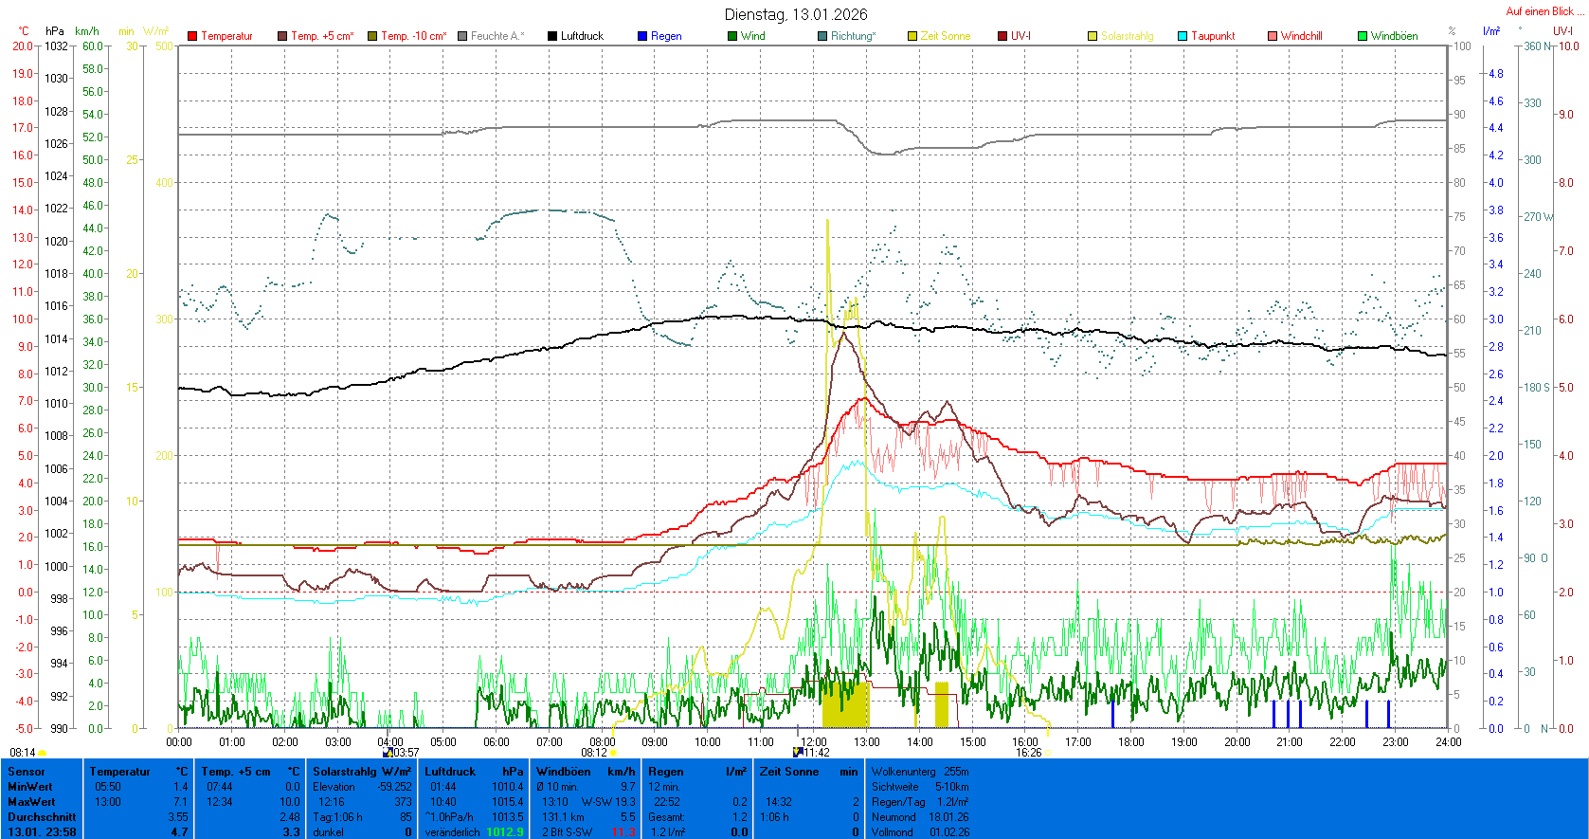Click the blue Regen legend square
Viewport: 1589px width, 839px height.
pos(642,36)
